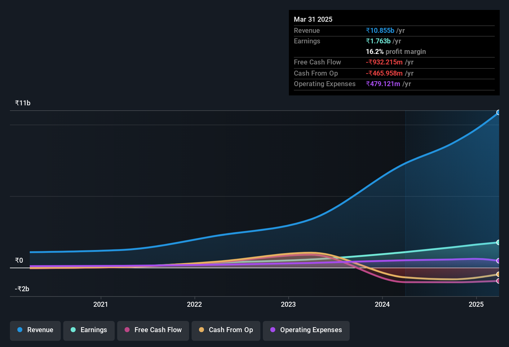The image size is (509, 347).
Task: Click the Revenue label in the tooltip
Action: pyautogui.click(x=307, y=31)
